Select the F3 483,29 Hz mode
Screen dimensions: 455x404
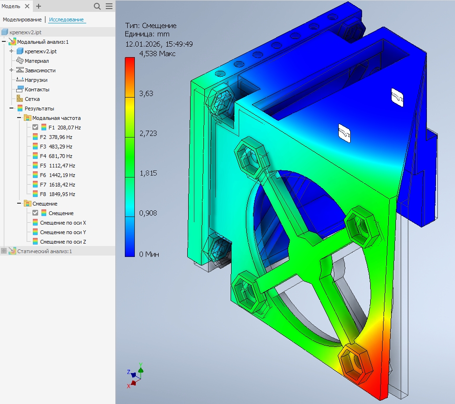[x=56, y=147]
